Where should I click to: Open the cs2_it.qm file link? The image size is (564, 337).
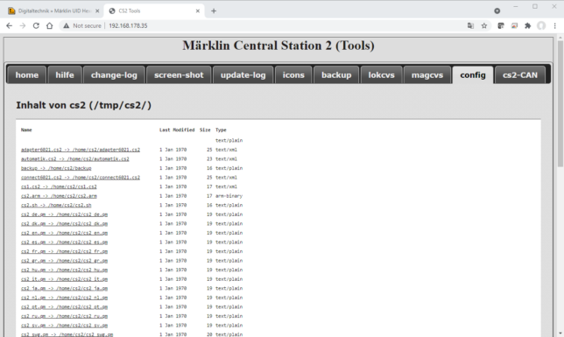(x=64, y=279)
